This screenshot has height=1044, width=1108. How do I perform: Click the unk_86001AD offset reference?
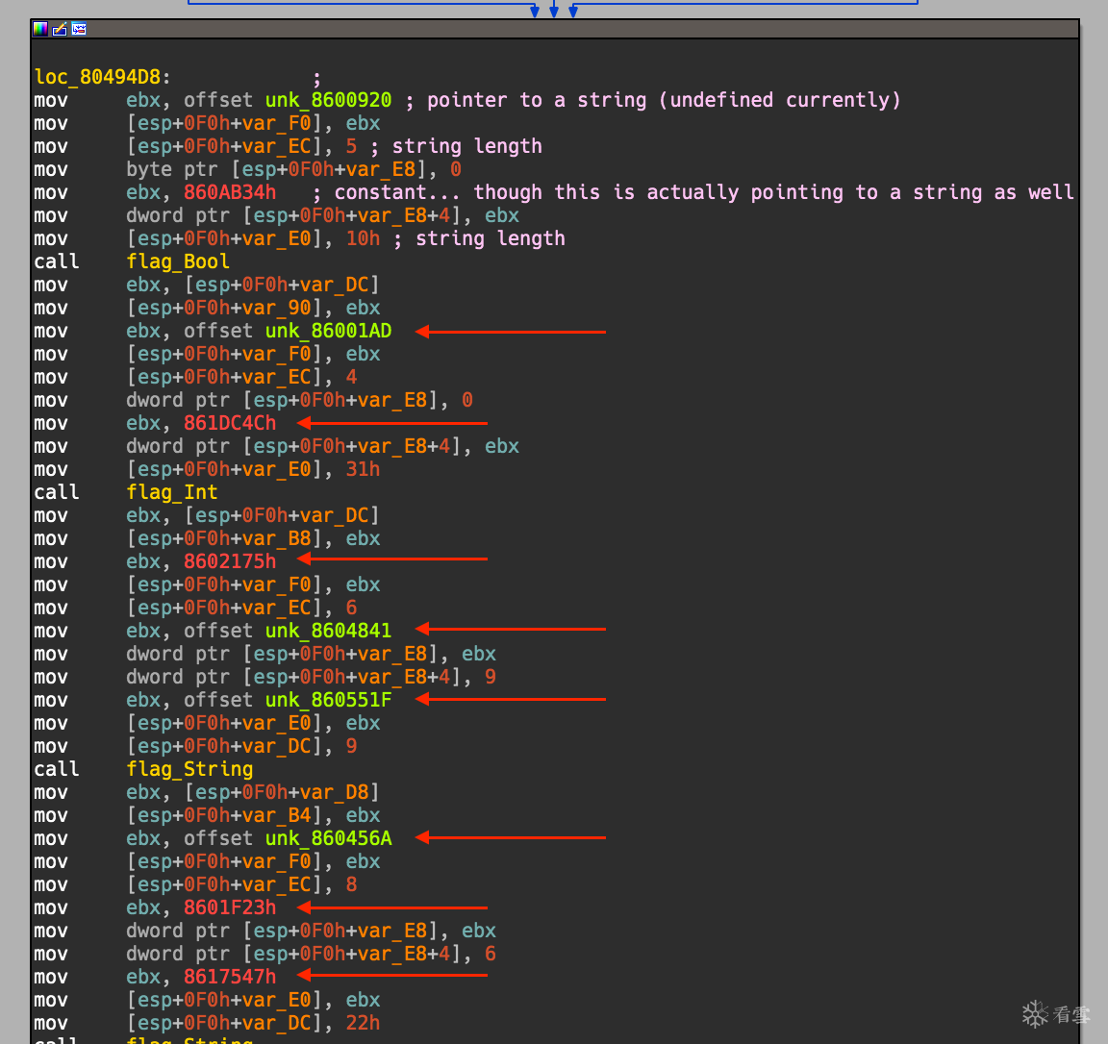coord(328,331)
